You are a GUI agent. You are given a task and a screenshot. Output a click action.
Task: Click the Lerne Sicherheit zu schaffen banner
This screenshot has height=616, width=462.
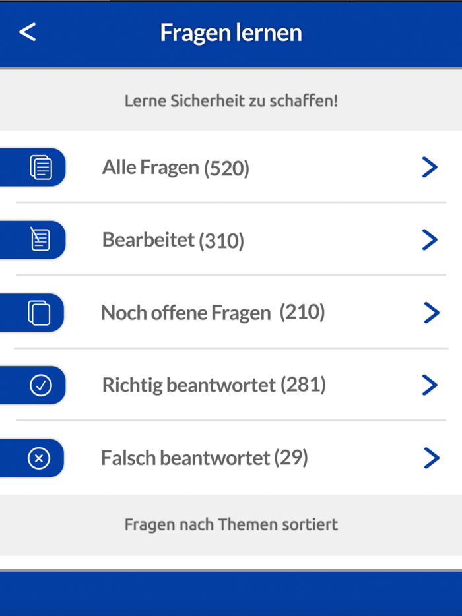[231, 100]
